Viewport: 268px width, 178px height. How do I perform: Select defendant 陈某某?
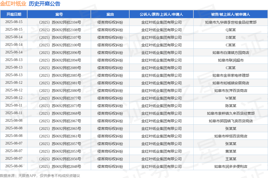pyautogui.click(x=231, y=106)
